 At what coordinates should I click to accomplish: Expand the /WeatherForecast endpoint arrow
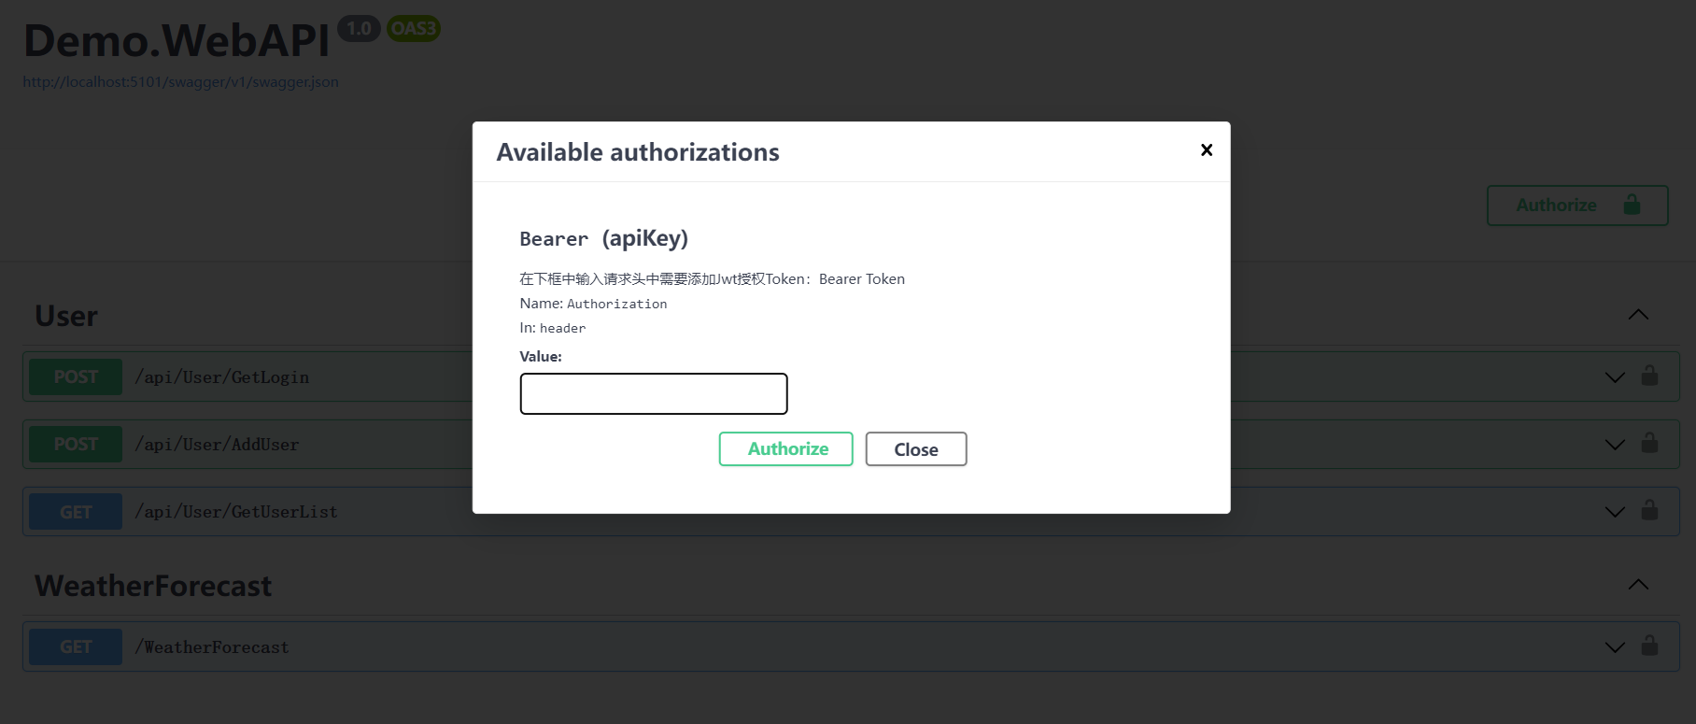[x=1615, y=647]
